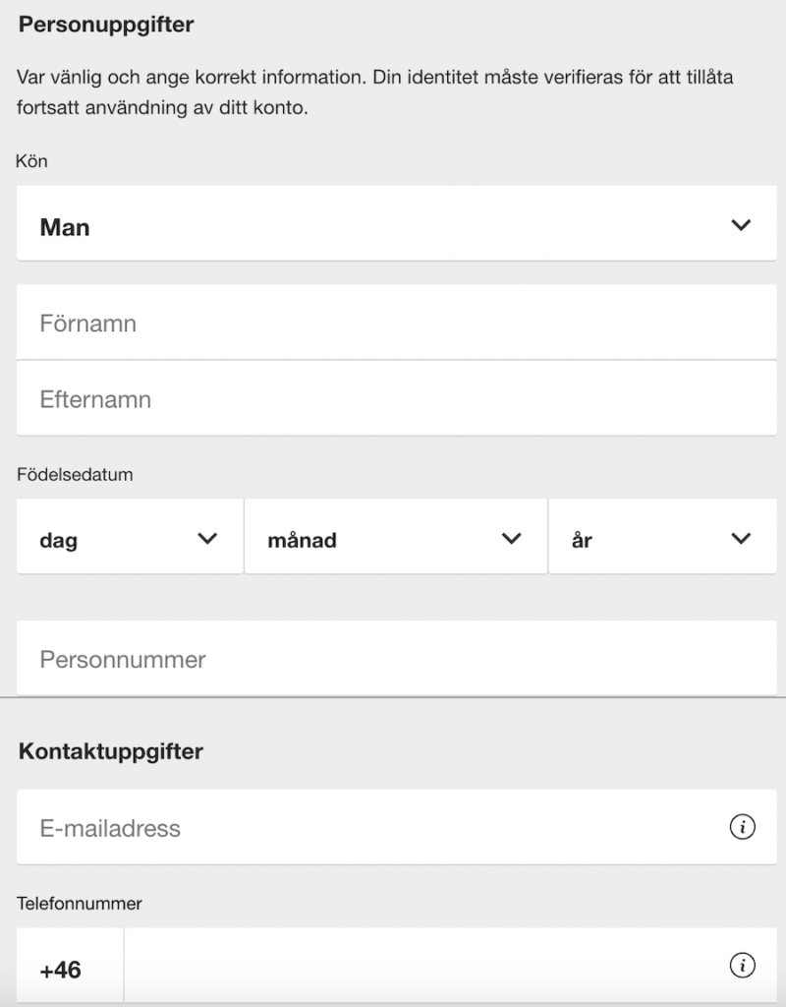
Task: Focus the Förnamn input field
Action: click(397, 323)
